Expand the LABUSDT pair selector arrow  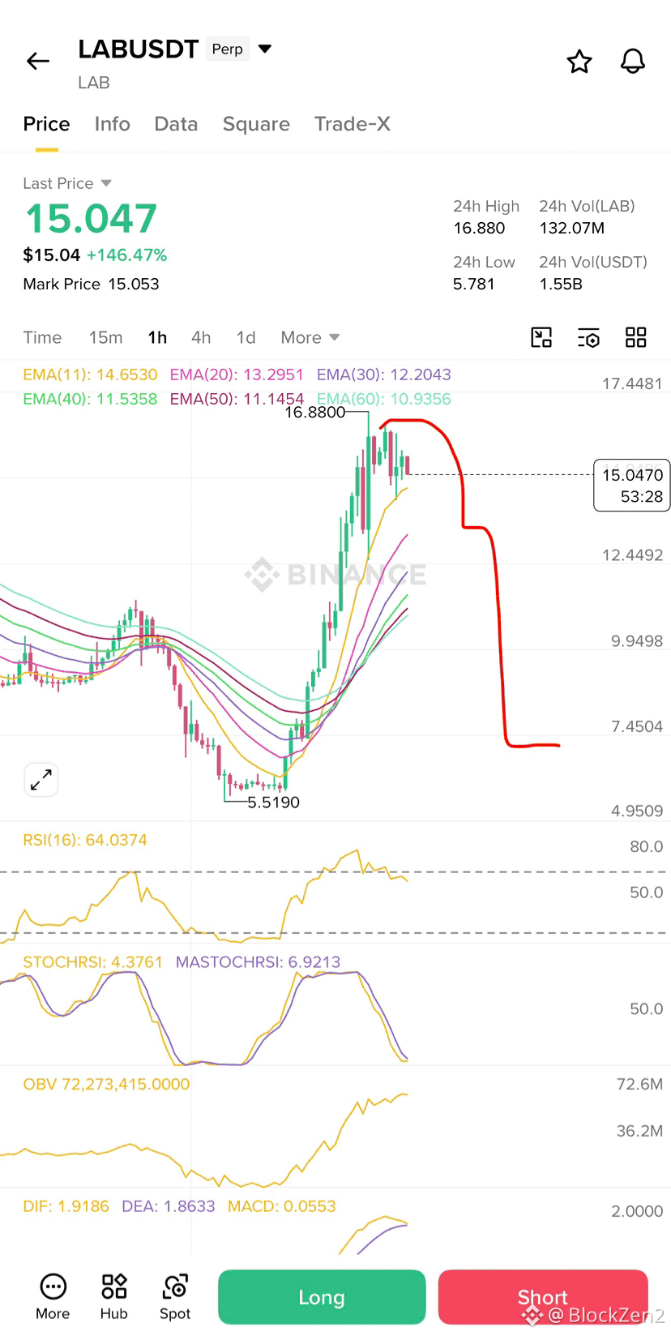click(x=265, y=49)
